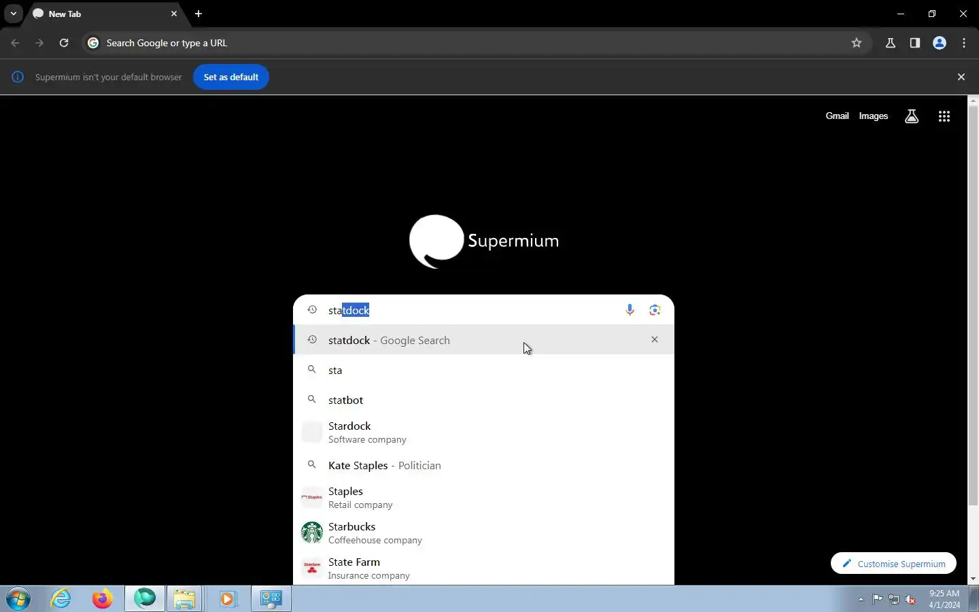Go back with the back arrow
Image resolution: width=979 pixels, height=612 pixels.
(15, 43)
